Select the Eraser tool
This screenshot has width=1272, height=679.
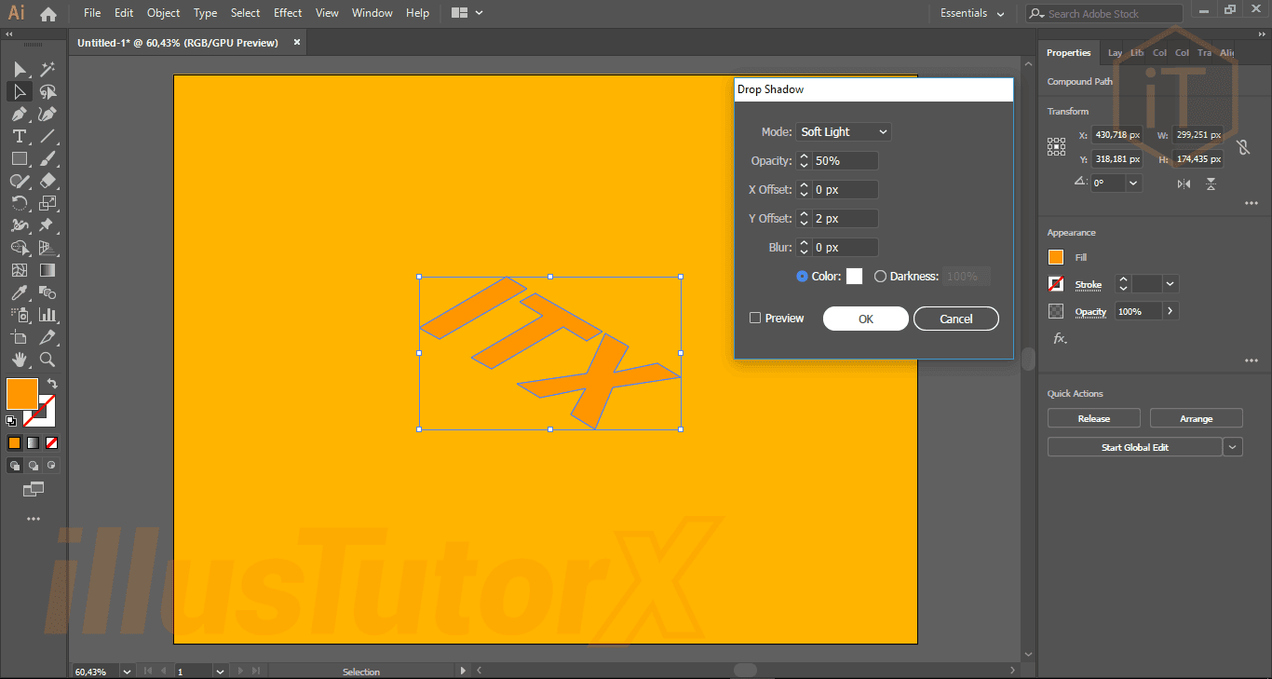coord(47,181)
